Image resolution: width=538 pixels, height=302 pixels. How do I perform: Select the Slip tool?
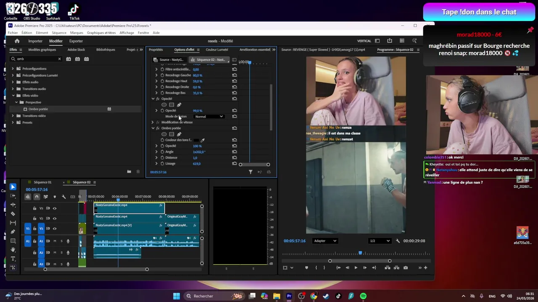click(13, 223)
